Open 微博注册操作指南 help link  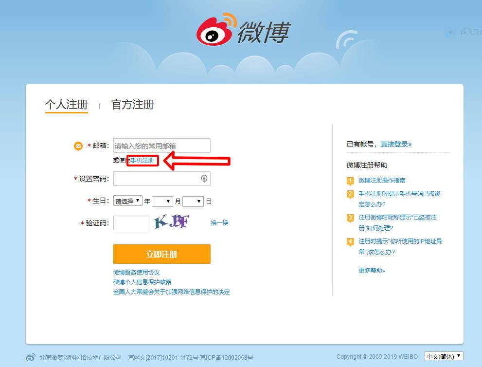point(382,180)
